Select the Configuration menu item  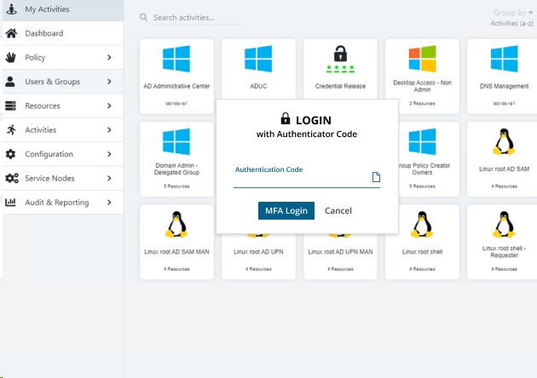coord(63,154)
